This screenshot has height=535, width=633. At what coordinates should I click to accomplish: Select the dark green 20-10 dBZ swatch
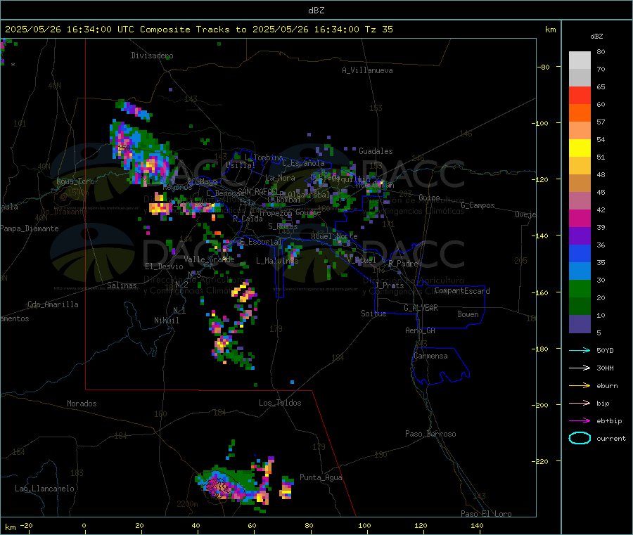[580, 307]
